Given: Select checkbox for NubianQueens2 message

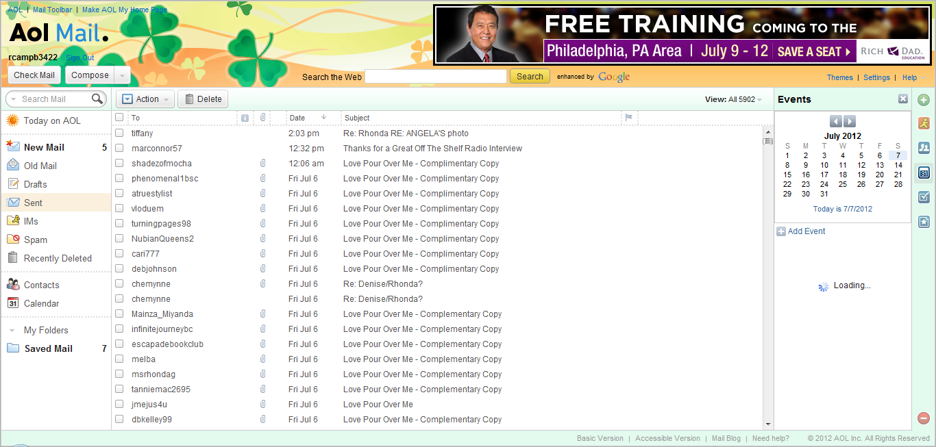Looking at the screenshot, I should (x=119, y=238).
